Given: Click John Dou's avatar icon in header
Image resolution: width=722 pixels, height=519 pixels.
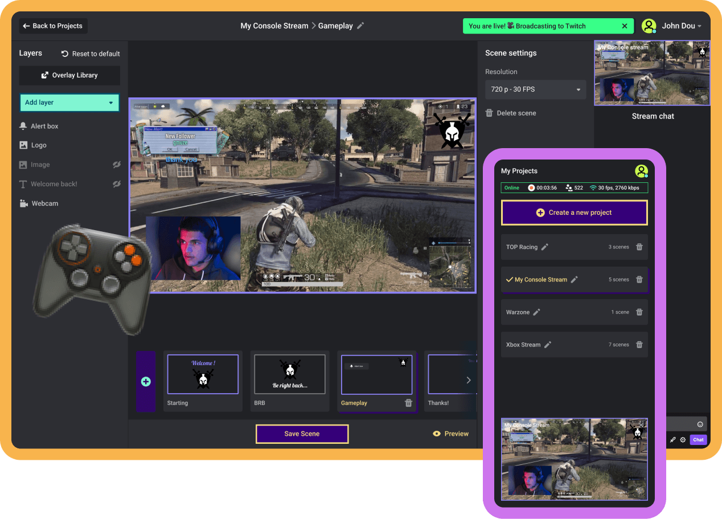Looking at the screenshot, I should [x=649, y=26].
